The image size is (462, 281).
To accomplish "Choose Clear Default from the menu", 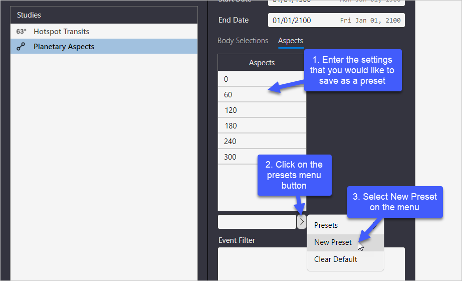I will pyautogui.click(x=345, y=259).
